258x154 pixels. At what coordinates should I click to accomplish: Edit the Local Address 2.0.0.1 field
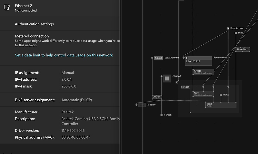[x=158, y=58]
